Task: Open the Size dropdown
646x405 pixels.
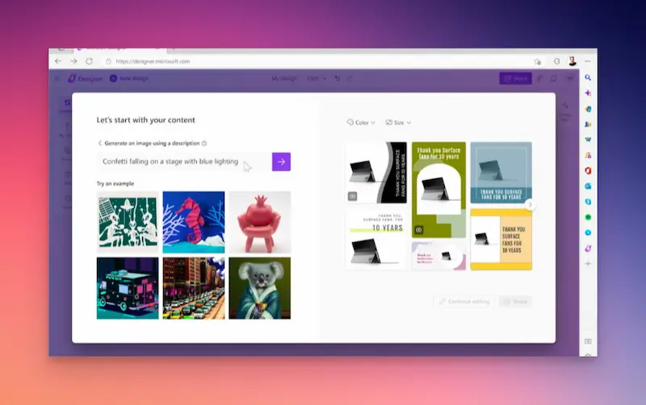Action: [398, 123]
